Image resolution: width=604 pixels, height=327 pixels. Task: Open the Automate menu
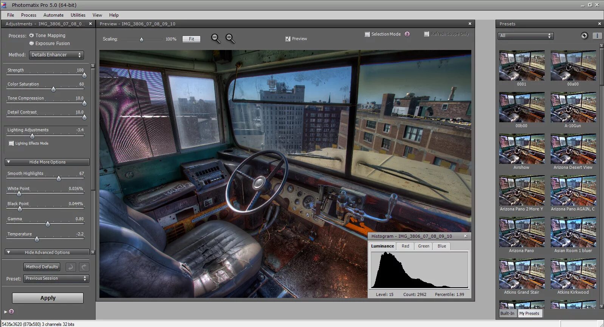[x=53, y=15]
